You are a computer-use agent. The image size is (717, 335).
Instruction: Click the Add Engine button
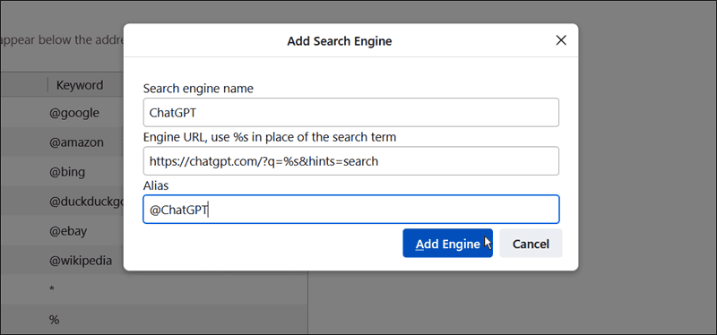click(x=447, y=243)
